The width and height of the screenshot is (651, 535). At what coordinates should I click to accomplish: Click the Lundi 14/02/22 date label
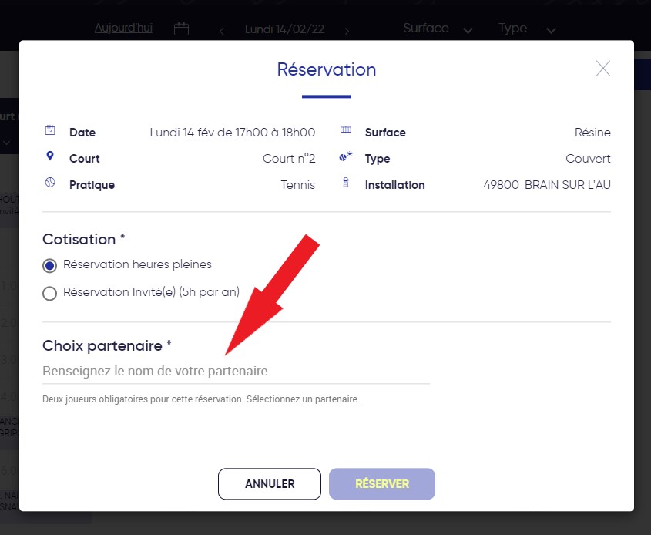click(284, 29)
